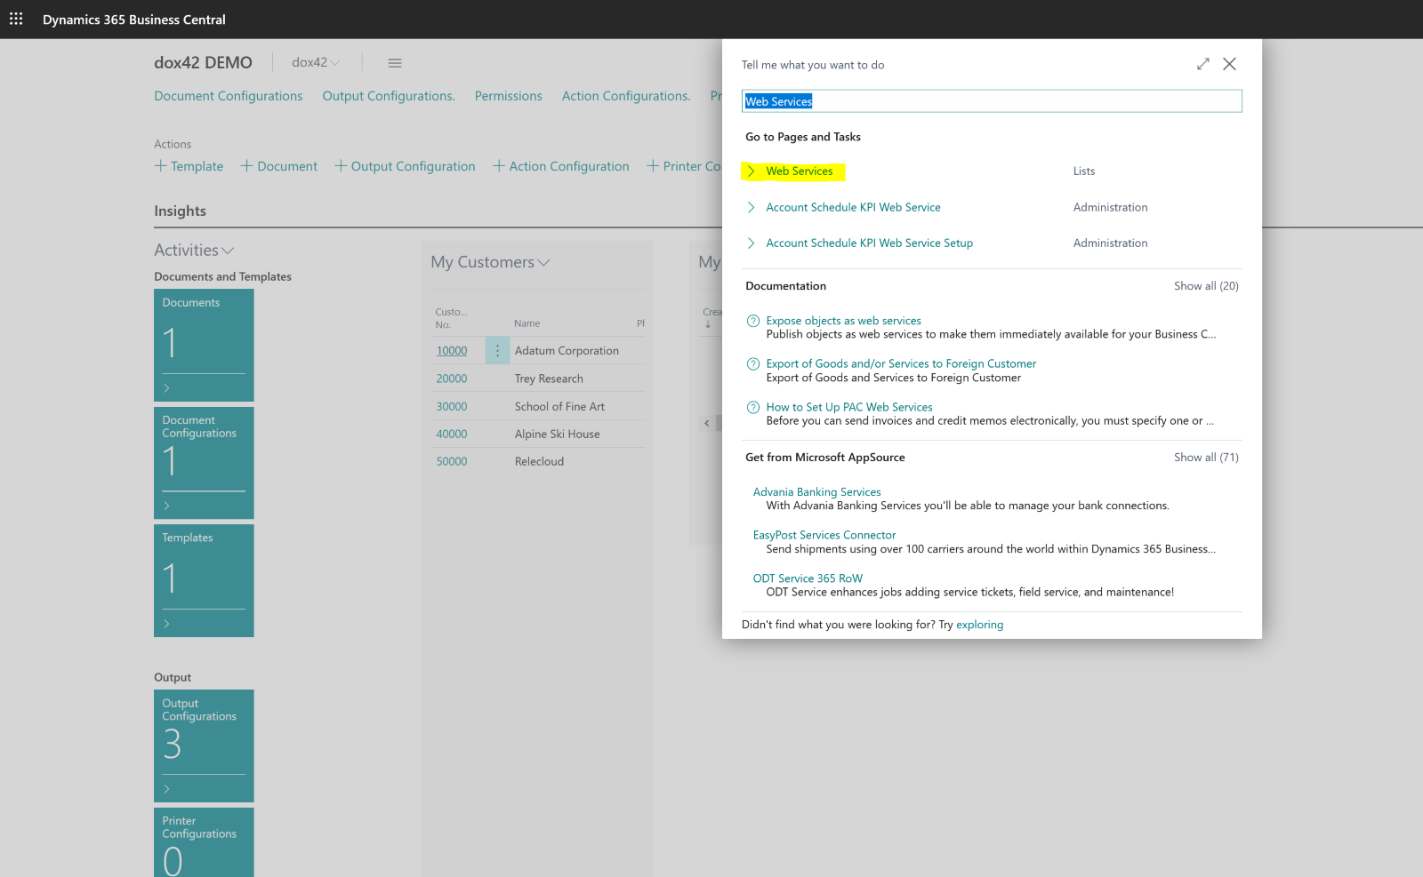The image size is (1423, 877).
Task: Open ODT Service 365 RoW AppSource link
Action: tap(808, 578)
